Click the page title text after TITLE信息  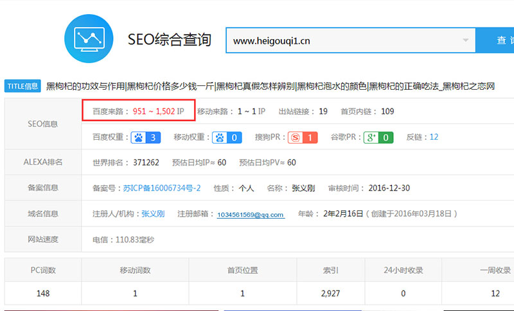pos(270,86)
